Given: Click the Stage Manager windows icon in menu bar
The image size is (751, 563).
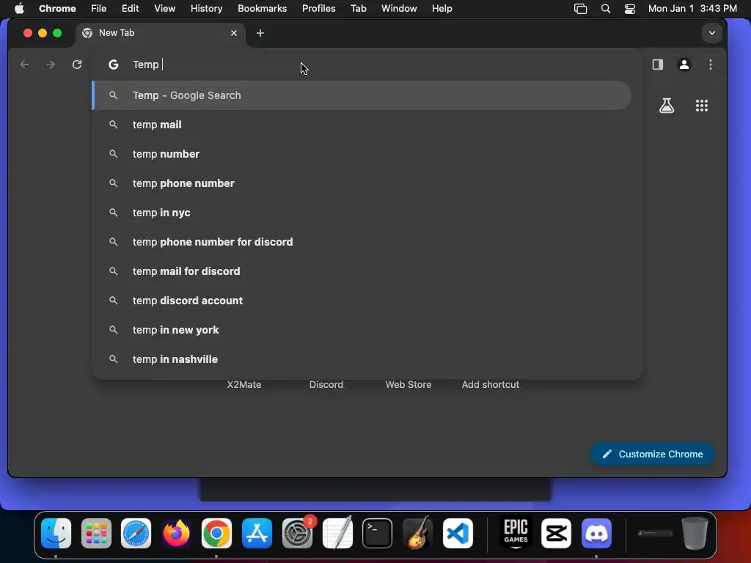Looking at the screenshot, I should (x=581, y=9).
